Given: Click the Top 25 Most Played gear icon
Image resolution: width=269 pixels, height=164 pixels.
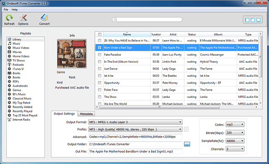Looking at the screenshot, I should [x=10, y=115].
